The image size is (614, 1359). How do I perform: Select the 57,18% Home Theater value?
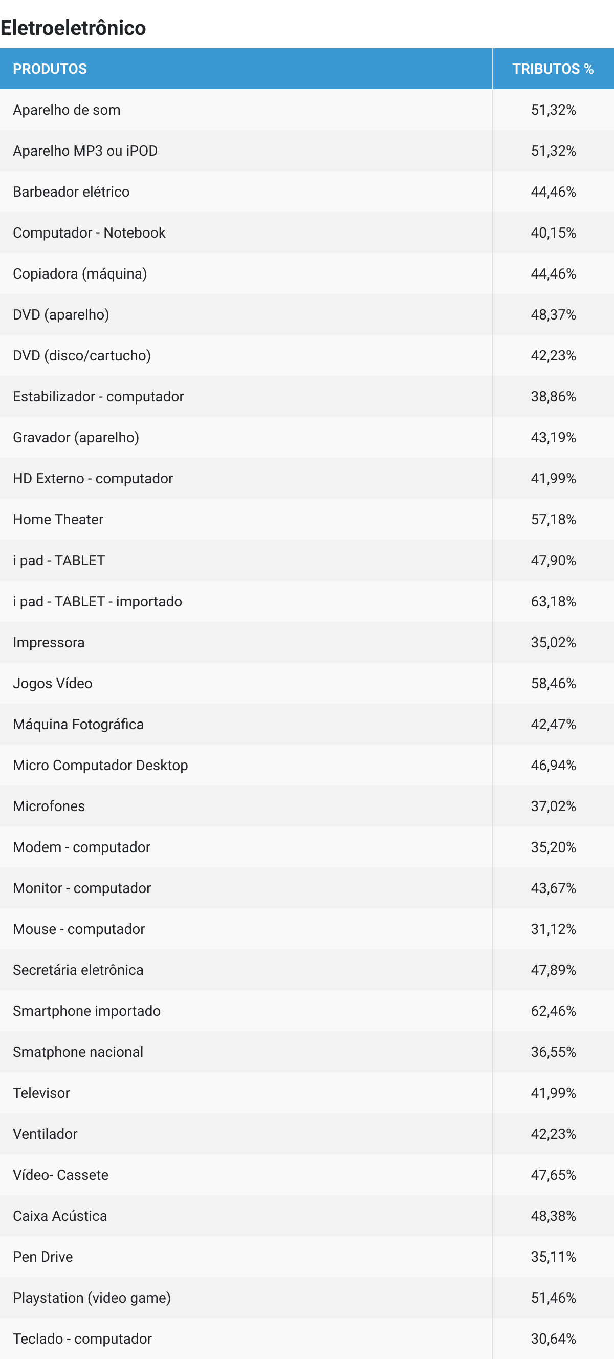553,520
